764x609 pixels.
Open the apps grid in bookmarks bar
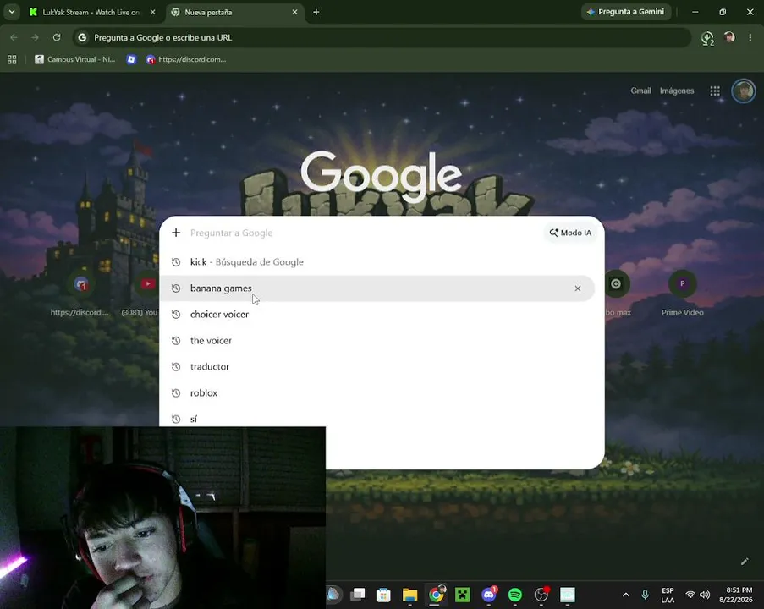12,59
